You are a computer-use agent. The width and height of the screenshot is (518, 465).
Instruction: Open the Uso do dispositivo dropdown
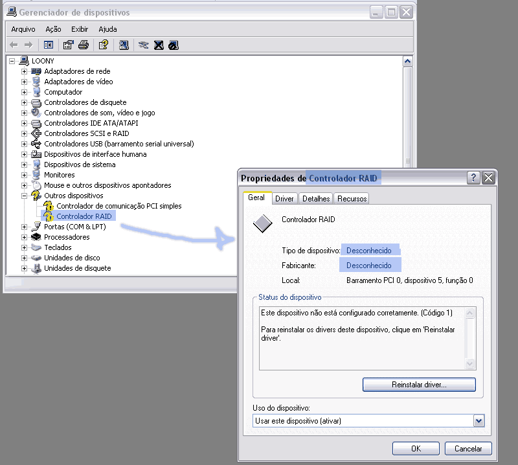(x=479, y=421)
